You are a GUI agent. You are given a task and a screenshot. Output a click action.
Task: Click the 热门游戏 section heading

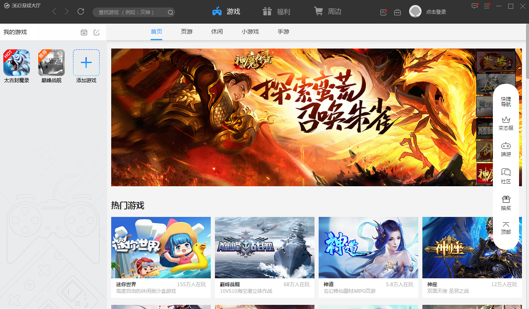pos(128,205)
